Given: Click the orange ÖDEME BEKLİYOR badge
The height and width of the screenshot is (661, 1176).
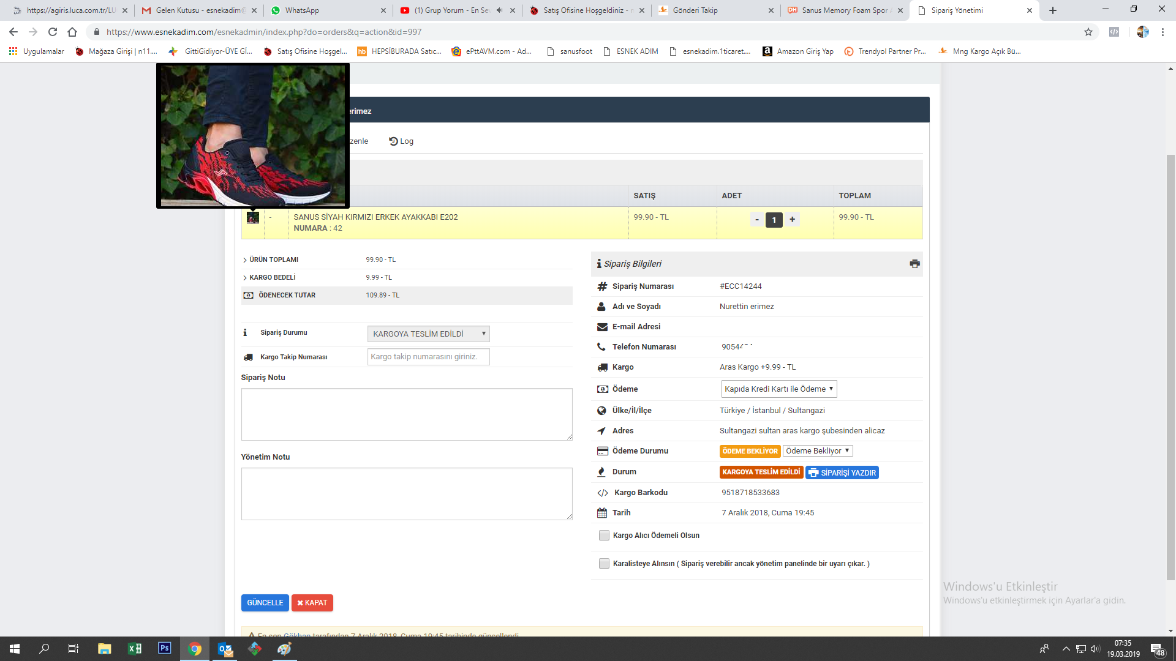Looking at the screenshot, I should pos(750,451).
